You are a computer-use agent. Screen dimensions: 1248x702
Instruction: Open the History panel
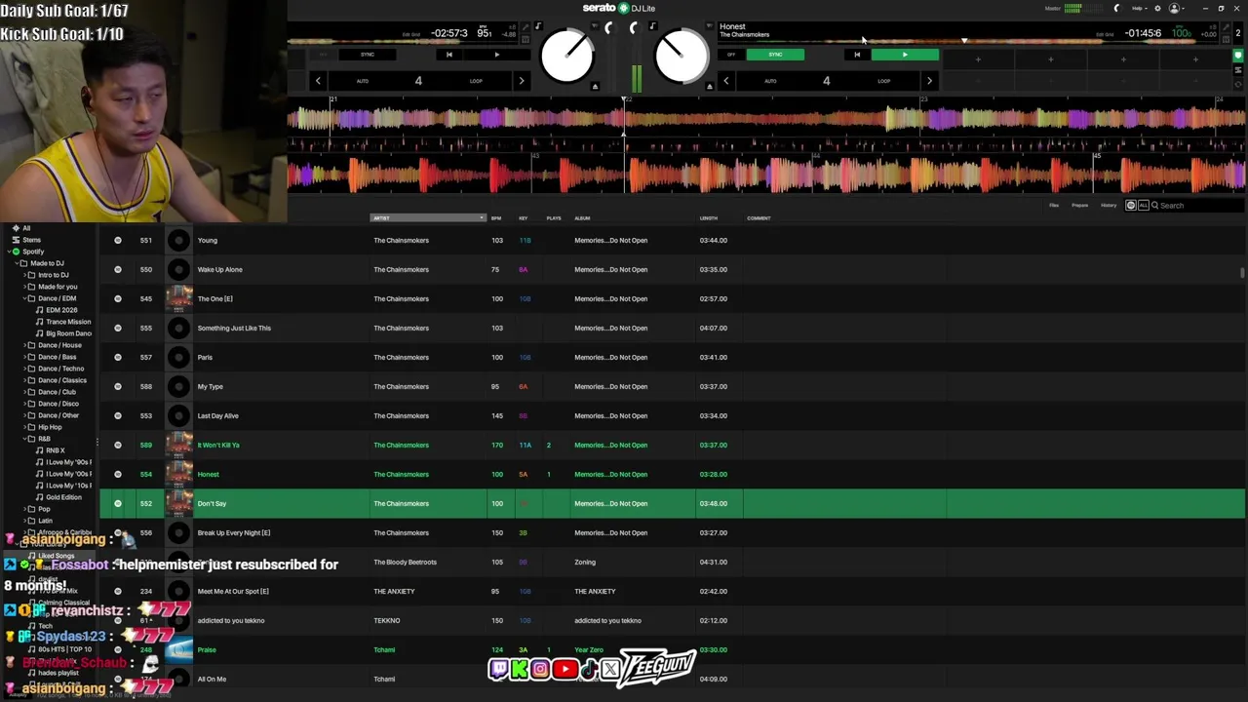[1109, 206]
